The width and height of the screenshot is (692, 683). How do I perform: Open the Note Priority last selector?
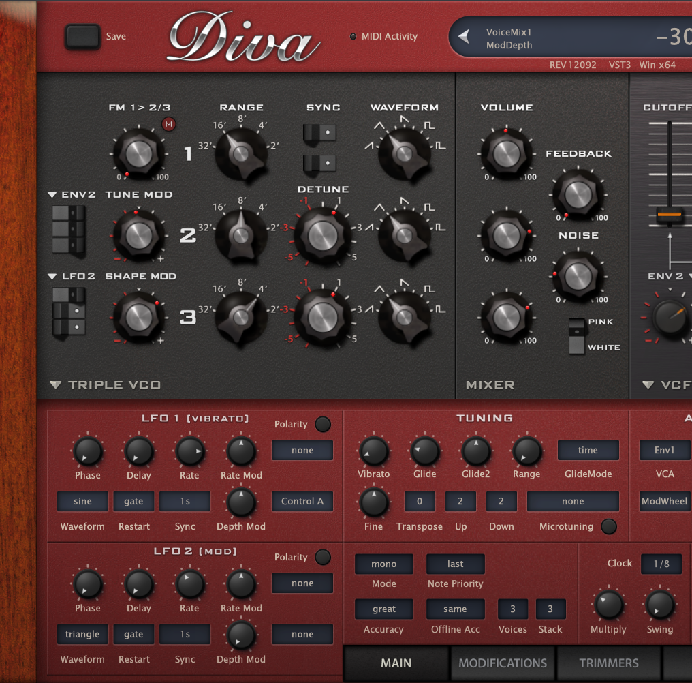pyautogui.click(x=456, y=564)
